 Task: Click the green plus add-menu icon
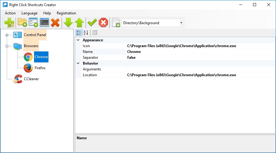click(9, 23)
